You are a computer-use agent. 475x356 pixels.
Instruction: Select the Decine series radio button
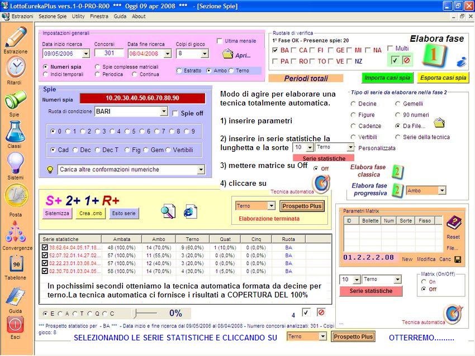click(353, 104)
